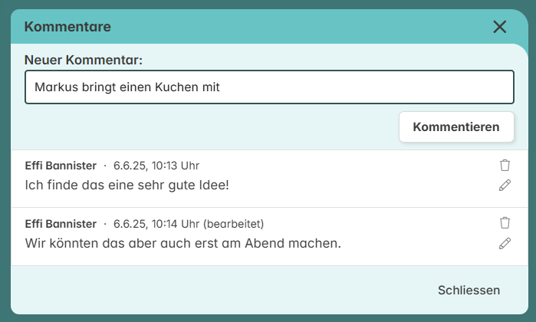Click the 'Neuer Kommentar:' label

tap(84, 60)
